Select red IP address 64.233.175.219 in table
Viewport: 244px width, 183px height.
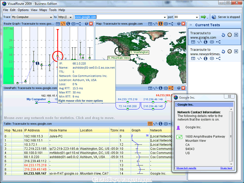tap(35, 165)
